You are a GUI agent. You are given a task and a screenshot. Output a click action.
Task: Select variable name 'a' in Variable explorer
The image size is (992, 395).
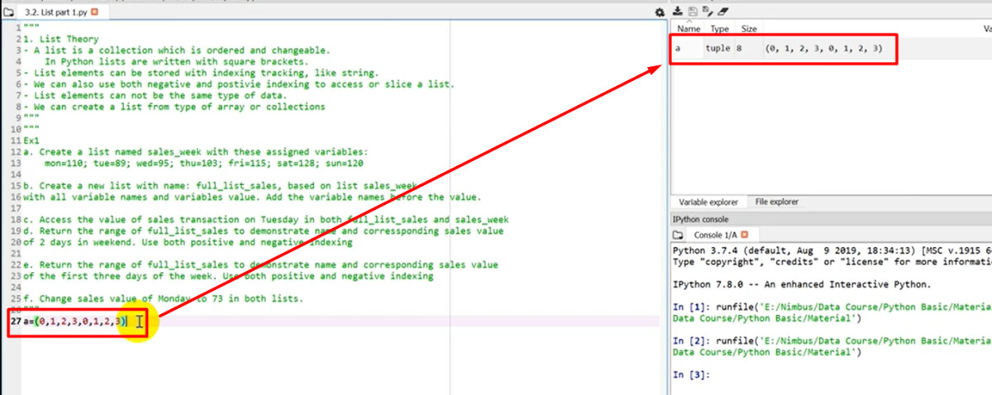pyautogui.click(x=678, y=49)
